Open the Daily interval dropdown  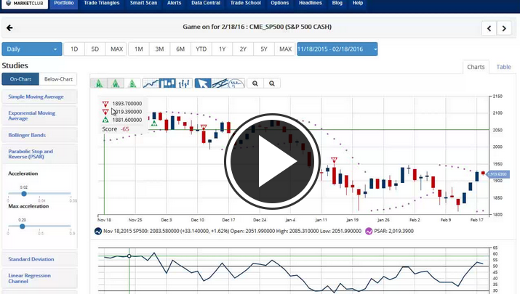click(x=32, y=49)
